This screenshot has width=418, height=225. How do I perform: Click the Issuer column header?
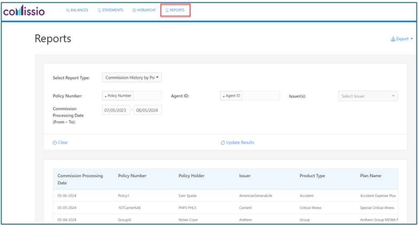click(x=245, y=176)
